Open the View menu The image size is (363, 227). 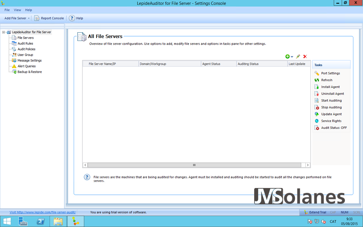tap(17, 10)
